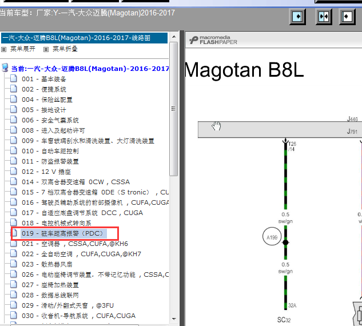Click the collapse left arrow button
Screen dimensions: 362x326
(347, 17)
